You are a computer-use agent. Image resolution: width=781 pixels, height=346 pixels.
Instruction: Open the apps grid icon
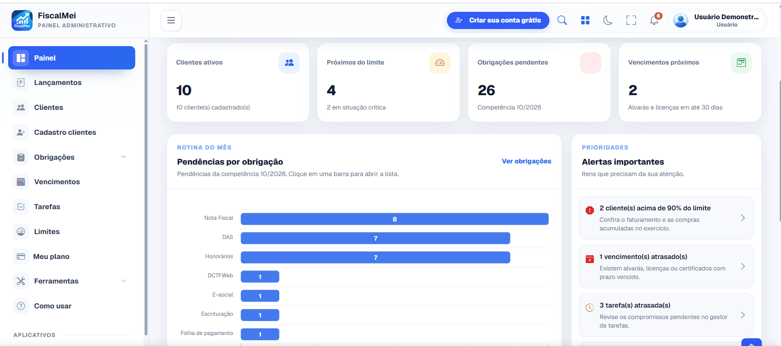click(585, 20)
